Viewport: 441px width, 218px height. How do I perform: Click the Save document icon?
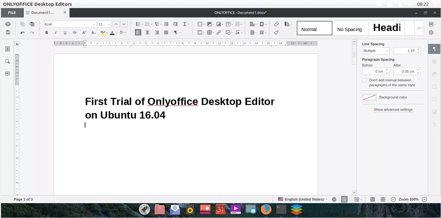pos(8,33)
